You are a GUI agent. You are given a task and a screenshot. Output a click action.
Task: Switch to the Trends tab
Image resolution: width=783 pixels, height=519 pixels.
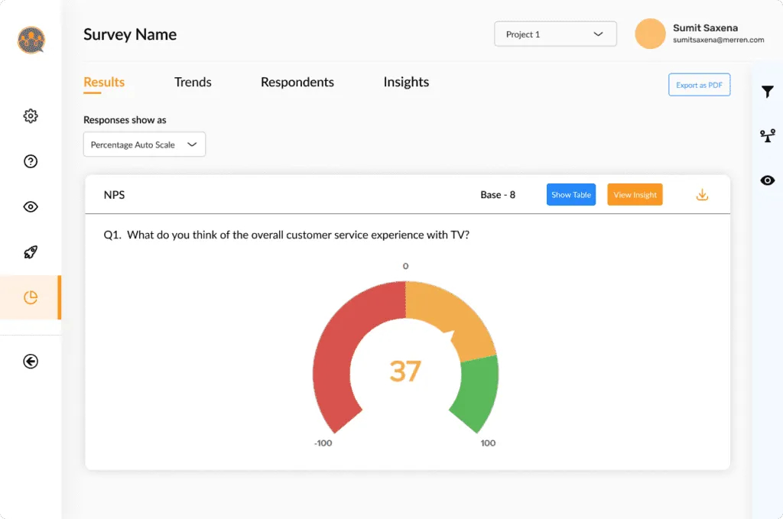coord(193,82)
